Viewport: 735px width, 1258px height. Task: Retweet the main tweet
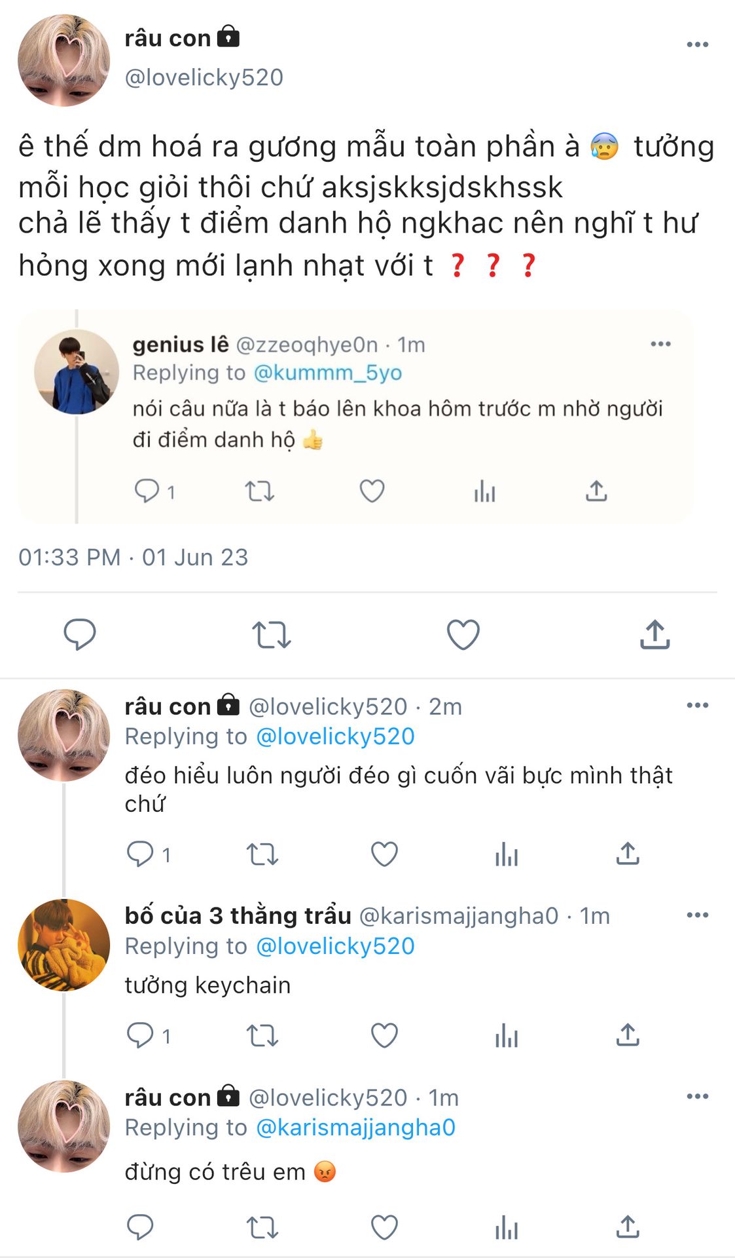pyautogui.click(x=272, y=634)
